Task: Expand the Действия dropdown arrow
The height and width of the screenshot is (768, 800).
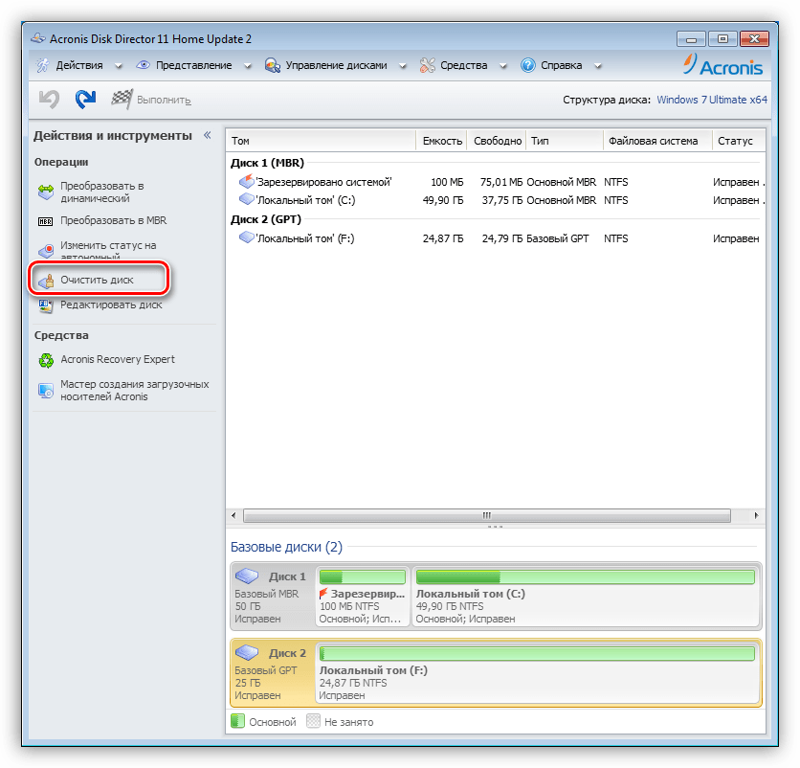Action: (x=119, y=66)
